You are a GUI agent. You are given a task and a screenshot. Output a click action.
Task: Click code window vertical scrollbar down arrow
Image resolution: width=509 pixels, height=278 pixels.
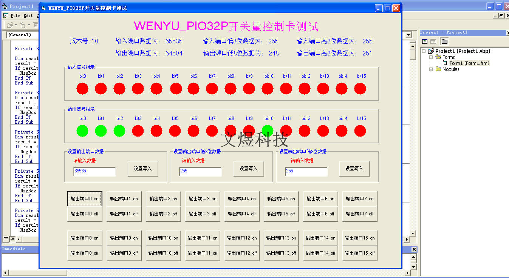coord(413,233)
